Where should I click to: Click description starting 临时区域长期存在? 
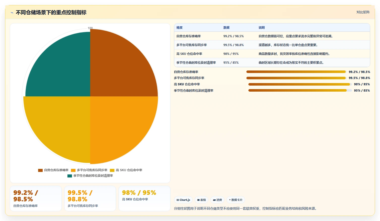click(292, 63)
